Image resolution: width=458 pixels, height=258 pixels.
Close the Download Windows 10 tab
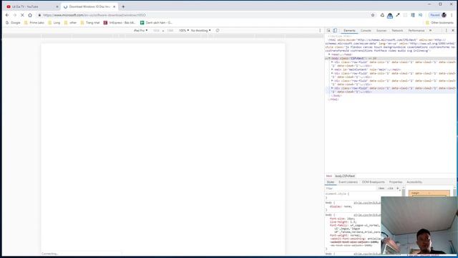click(114, 6)
